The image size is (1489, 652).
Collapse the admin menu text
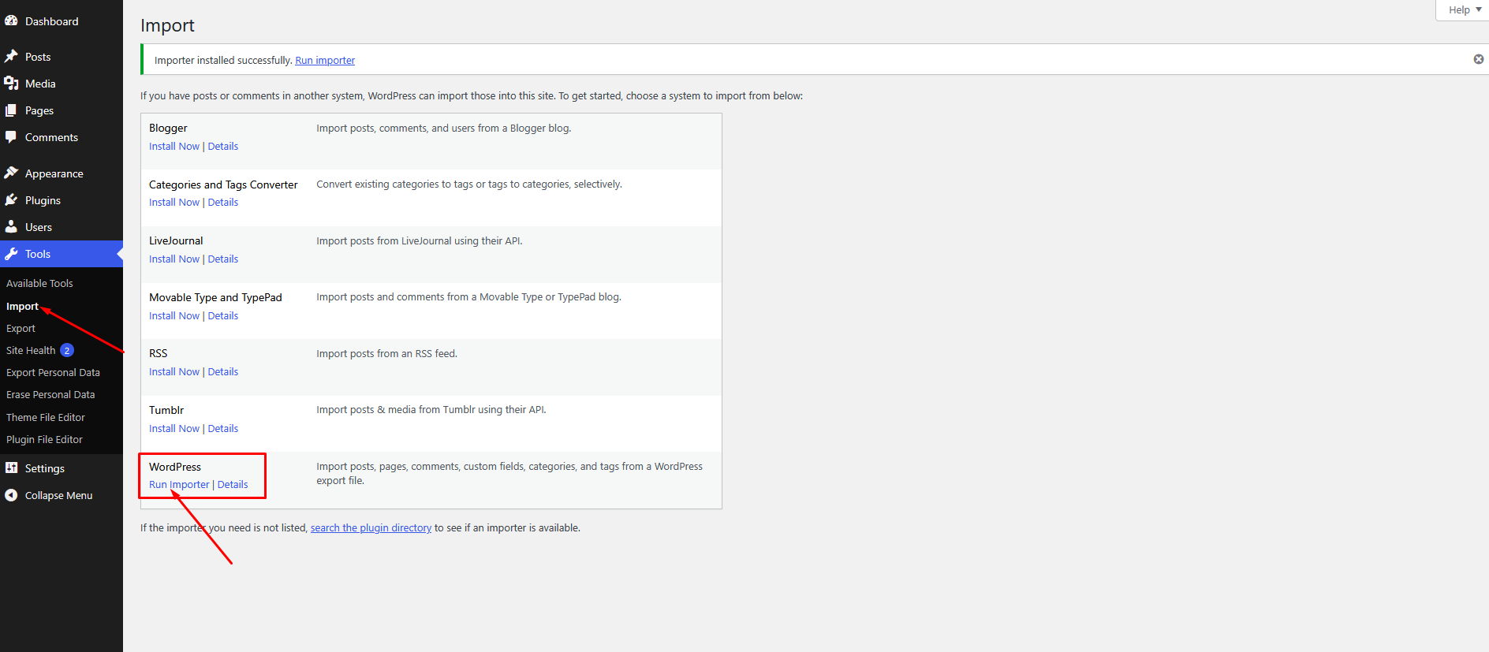point(58,495)
